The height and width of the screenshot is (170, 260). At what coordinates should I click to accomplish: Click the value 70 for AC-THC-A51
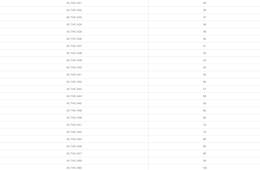[x=204, y=125]
